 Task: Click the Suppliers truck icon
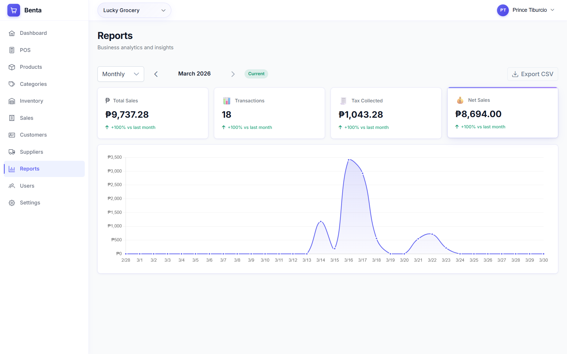click(12, 152)
